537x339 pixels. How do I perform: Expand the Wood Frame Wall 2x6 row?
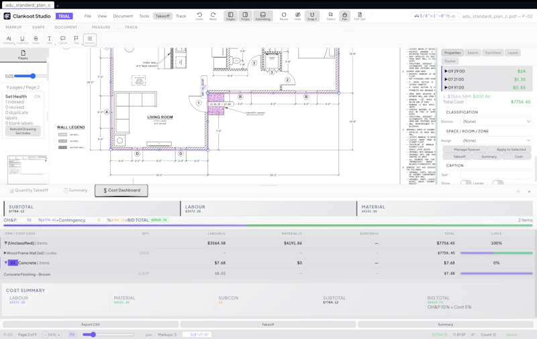tap(5, 253)
